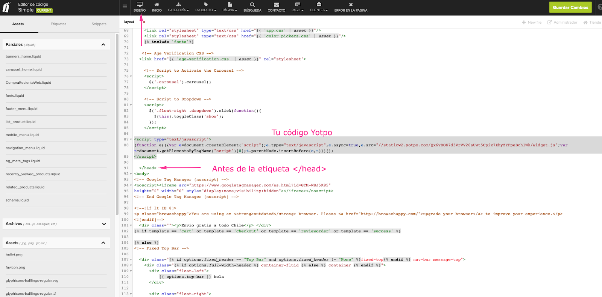Switch to the Etiquetas tab
This screenshot has width=602, height=297.
(58, 24)
